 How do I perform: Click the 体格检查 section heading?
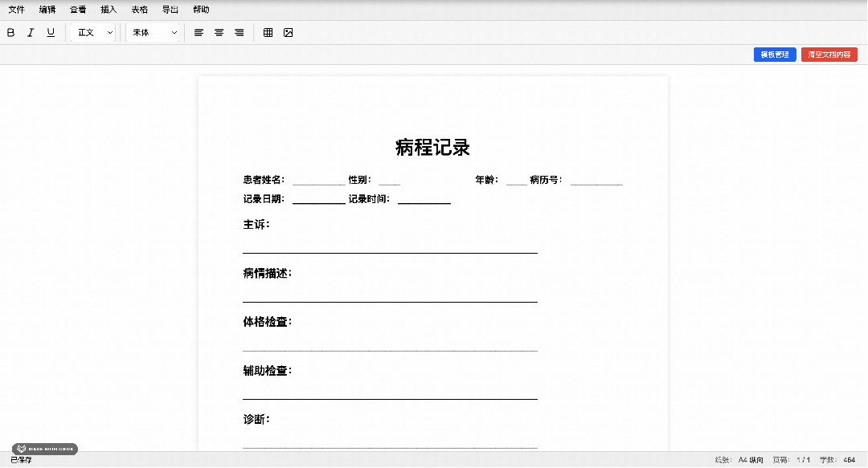[267, 322]
